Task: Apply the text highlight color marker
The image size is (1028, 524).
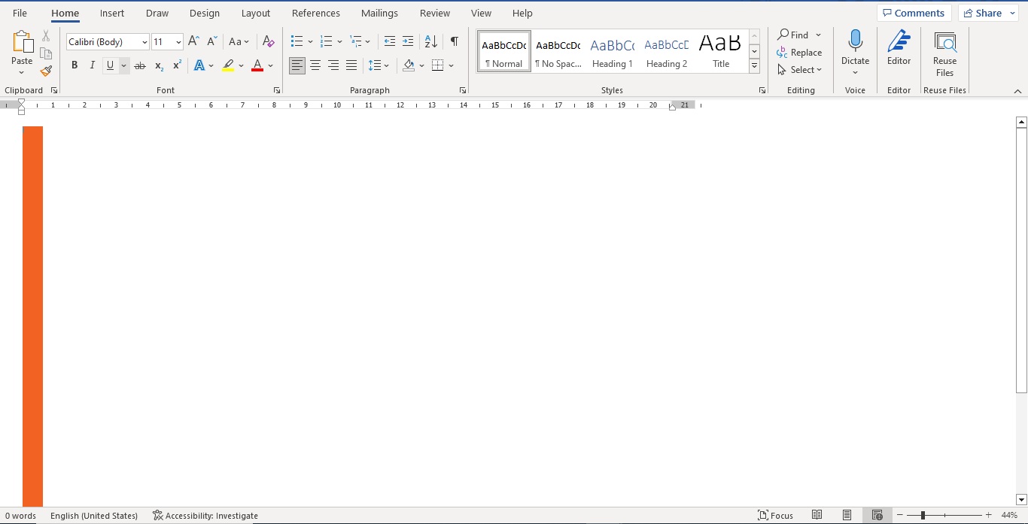Action: click(228, 65)
